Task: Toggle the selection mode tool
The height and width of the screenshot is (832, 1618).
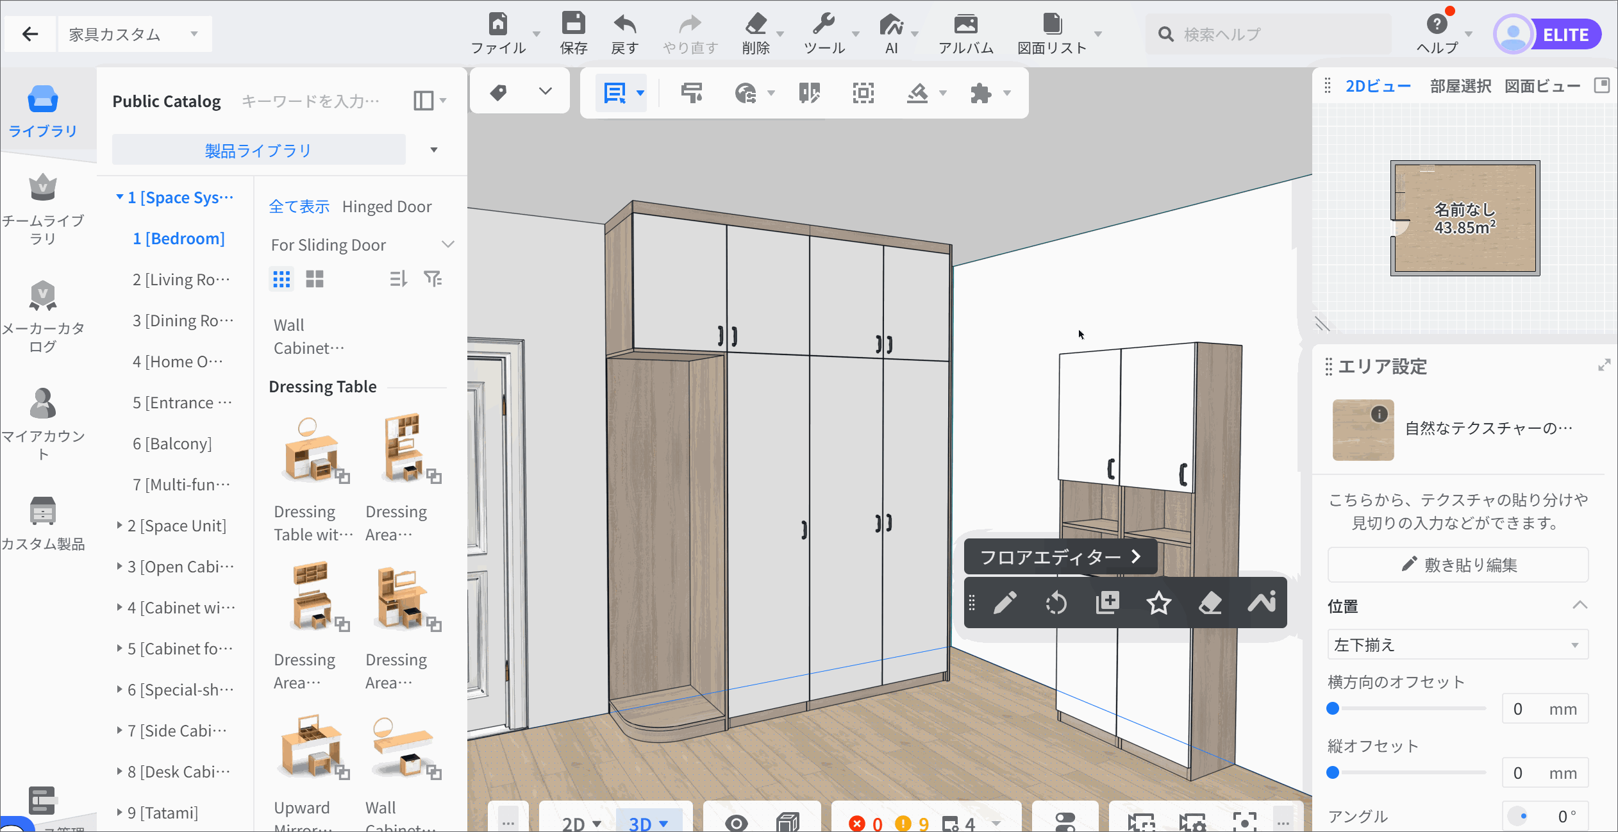Action: point(615,94)
